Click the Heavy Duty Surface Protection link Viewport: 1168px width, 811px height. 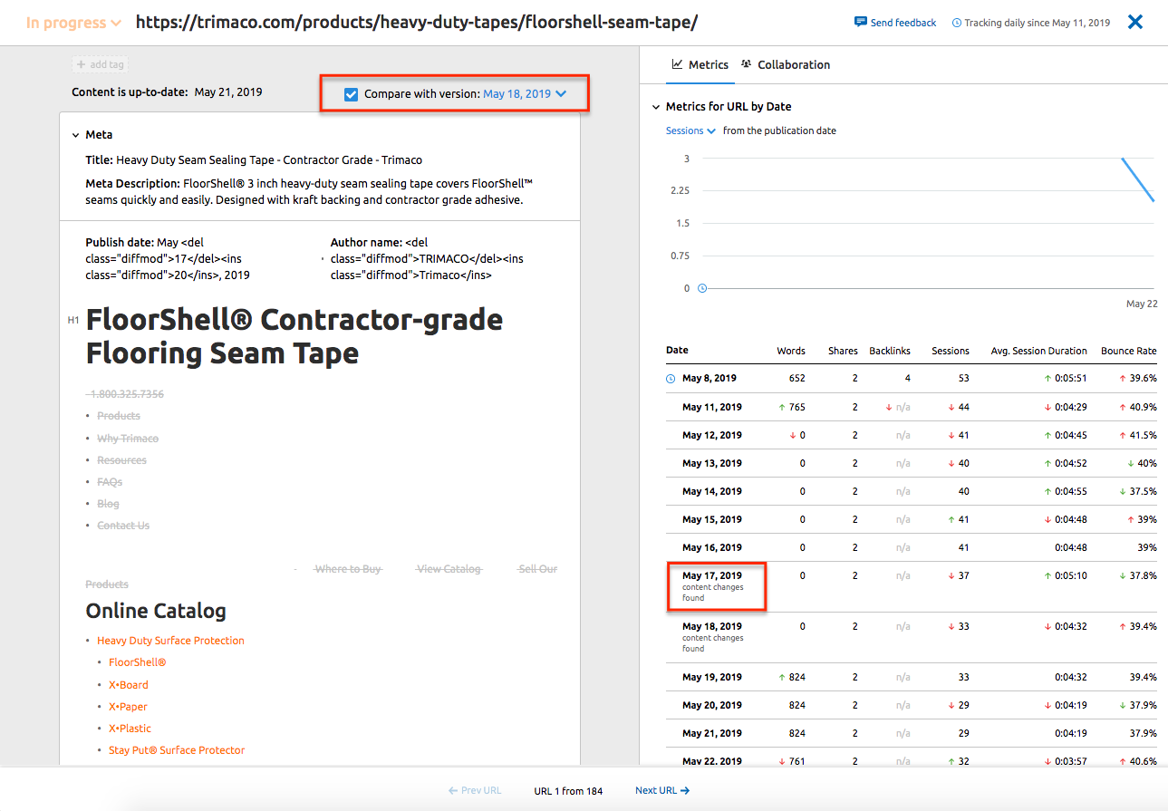(x=170, y=641)
